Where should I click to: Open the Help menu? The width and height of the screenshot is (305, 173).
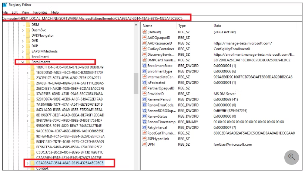pyautogui.click(x=55, y=12)
